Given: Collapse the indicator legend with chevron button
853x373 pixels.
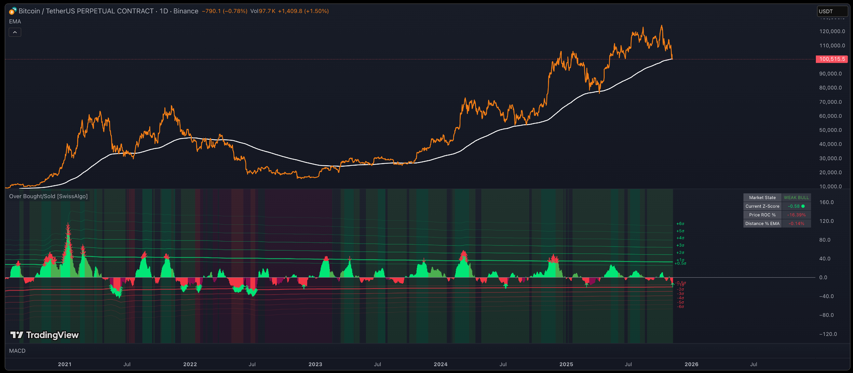Looking at the screenshot, I should [x=15, y=32].
